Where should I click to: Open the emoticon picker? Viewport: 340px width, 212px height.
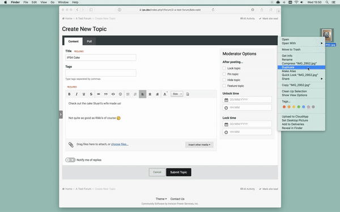point(120,94)
